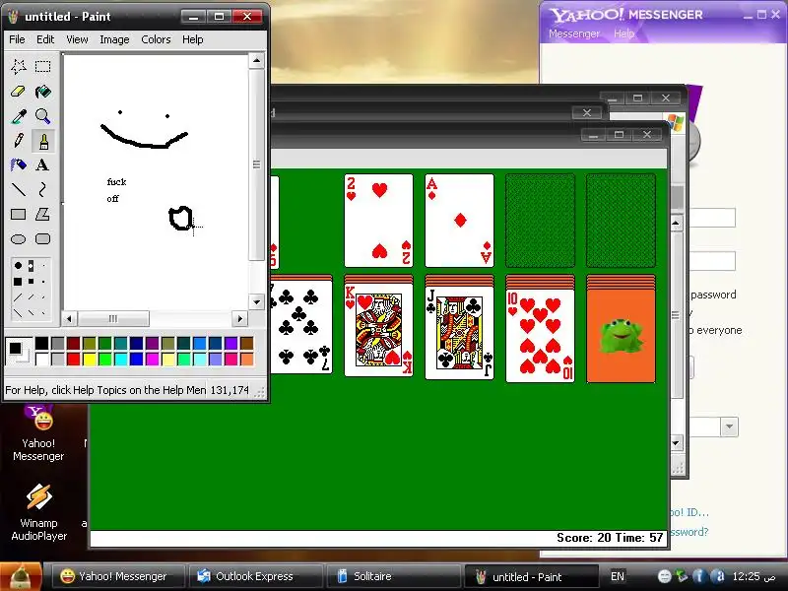The image size is (788, 591).
Task: Select the Pick Color eyedropper tool
Action: [19, 116]
